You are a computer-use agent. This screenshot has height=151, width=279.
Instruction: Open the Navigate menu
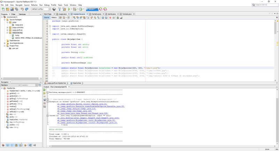pos(19,5)
